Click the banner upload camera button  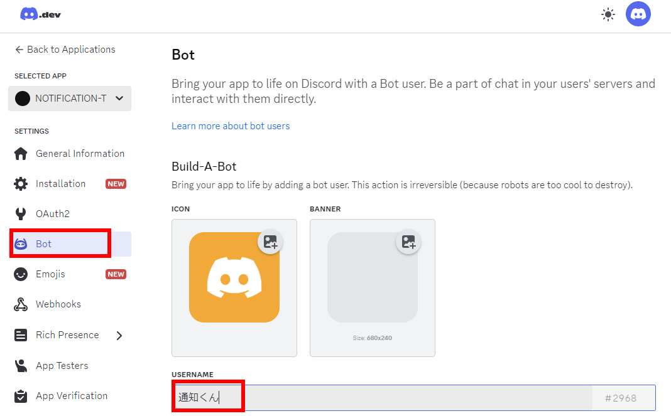408,242
